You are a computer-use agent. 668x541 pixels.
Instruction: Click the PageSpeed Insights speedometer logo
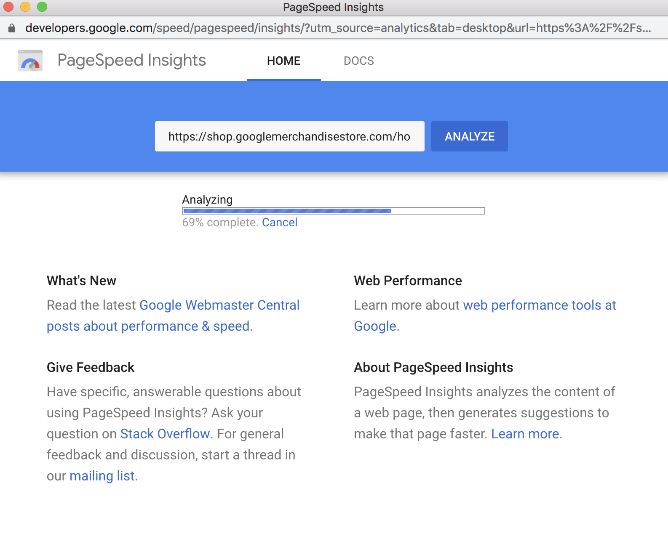[x=30, y=61]
